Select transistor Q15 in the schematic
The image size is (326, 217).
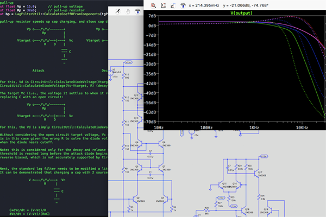[x=221, y=185]
